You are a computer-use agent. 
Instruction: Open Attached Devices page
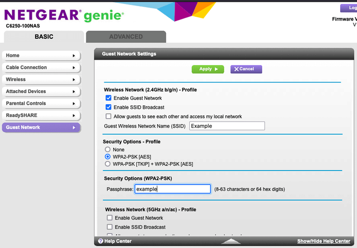tap(41, 91)
